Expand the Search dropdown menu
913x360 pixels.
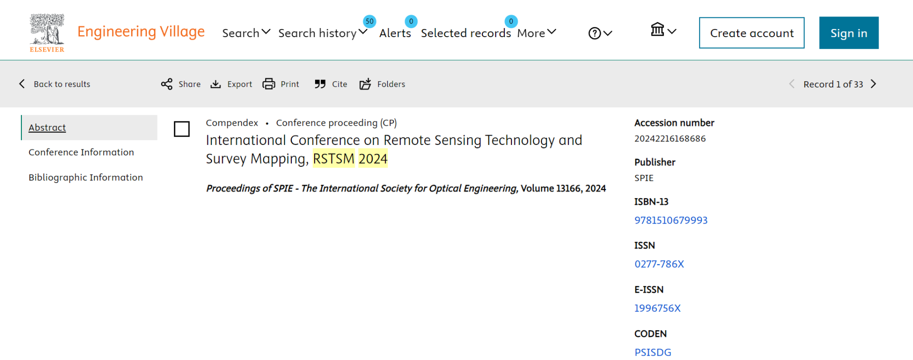coord(246,33)
